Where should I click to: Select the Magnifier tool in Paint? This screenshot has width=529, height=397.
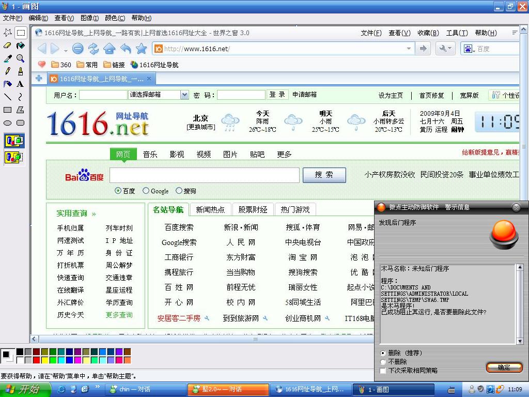point(21,58)
